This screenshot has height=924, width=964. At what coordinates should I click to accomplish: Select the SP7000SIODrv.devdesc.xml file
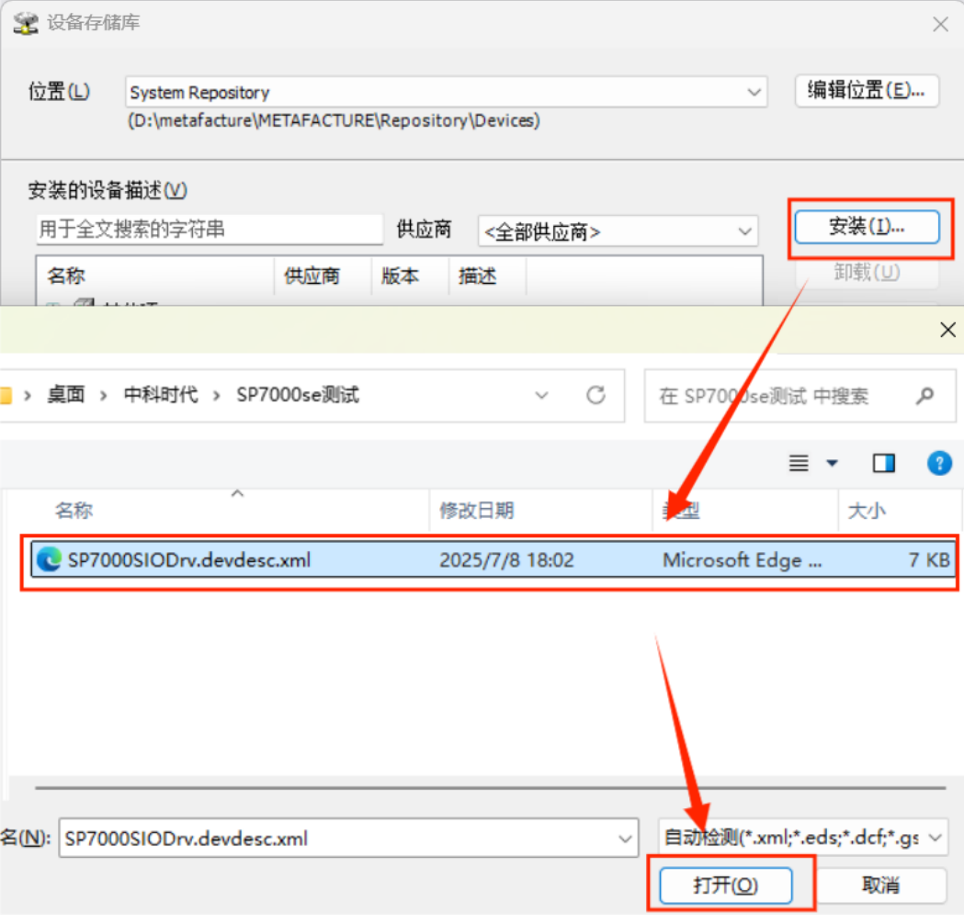click(x=493, y=559)
